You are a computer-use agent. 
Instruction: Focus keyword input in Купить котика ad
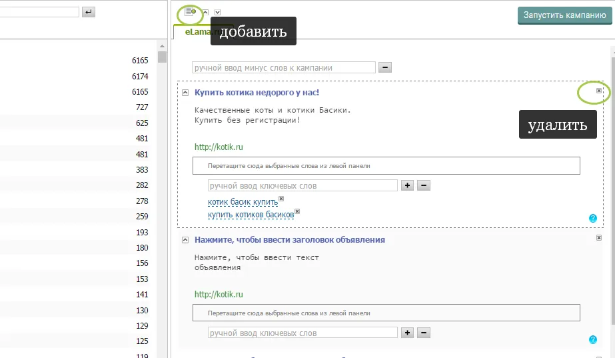303,186
